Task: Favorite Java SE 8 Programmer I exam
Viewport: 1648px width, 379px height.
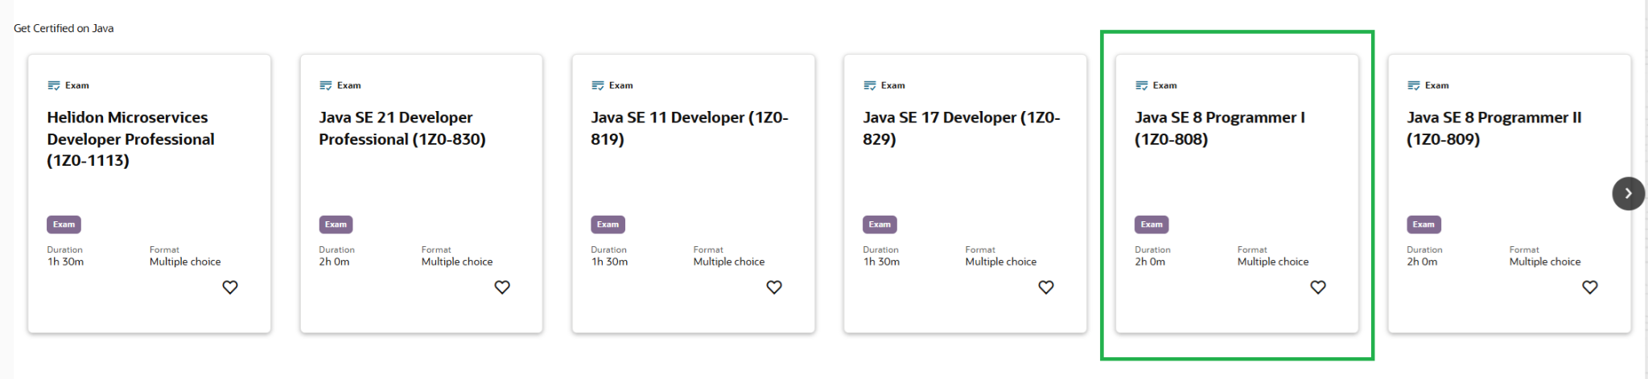Action: click(1318, 287)
